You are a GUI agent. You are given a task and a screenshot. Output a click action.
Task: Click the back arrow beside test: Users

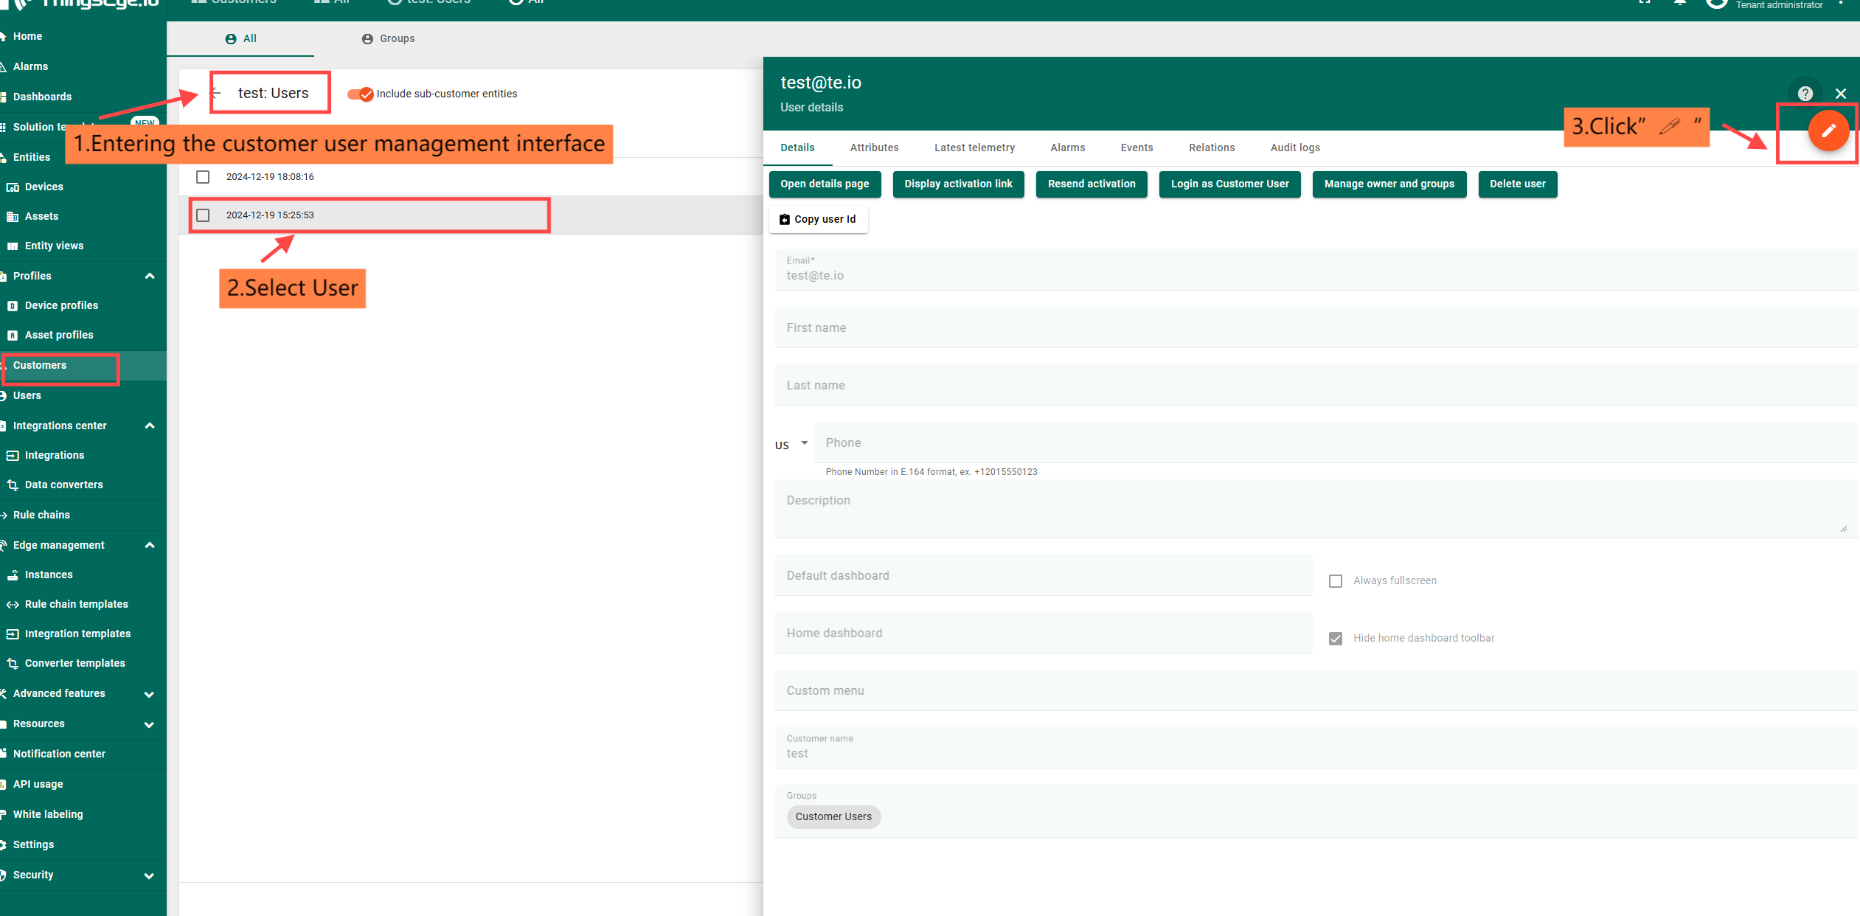click(216, 93)
